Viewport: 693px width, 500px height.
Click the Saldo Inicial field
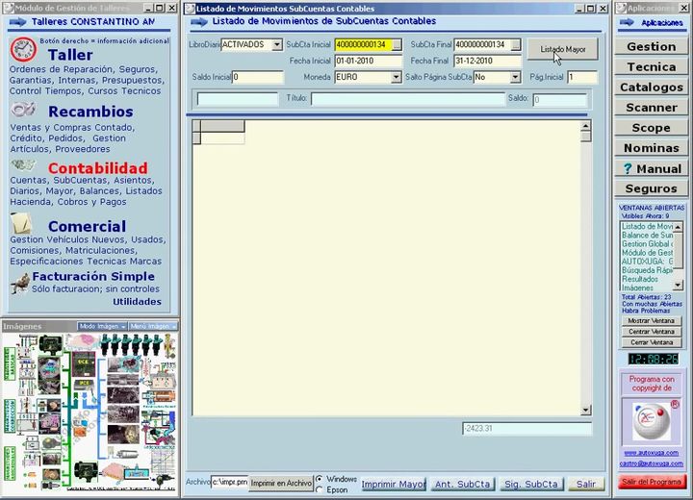(x=258, y=77)
